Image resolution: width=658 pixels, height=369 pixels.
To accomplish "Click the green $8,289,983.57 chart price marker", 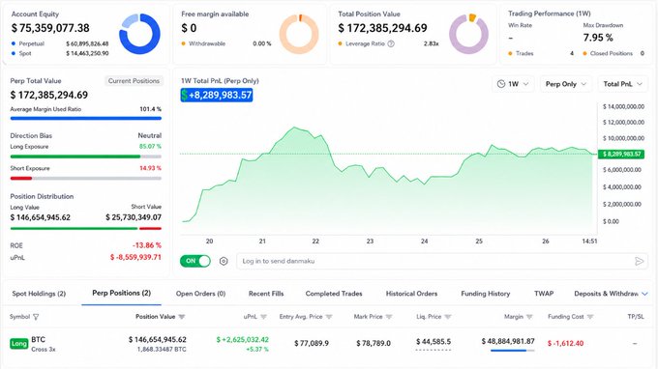I will pyautogui.click(x=621, y=155).
